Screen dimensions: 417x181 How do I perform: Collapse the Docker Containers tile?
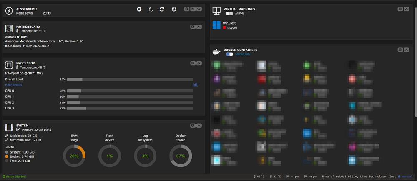[x=406, y=50]
